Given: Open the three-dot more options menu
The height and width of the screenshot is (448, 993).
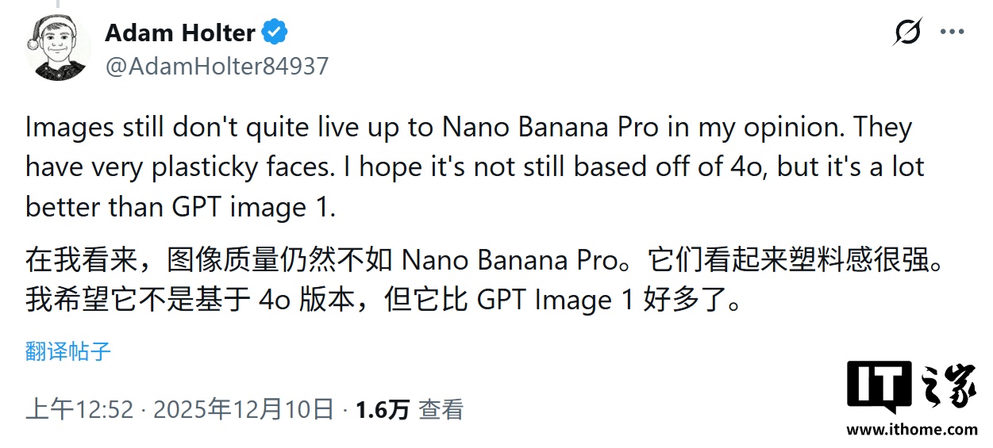Looking at the screenshot, I should click(x=952, y=32).
